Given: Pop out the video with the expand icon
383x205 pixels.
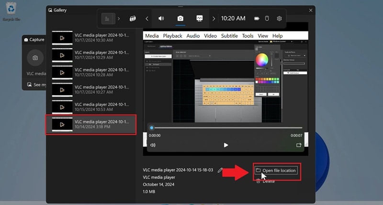Looking at the screenshot, I should [299, 145].
